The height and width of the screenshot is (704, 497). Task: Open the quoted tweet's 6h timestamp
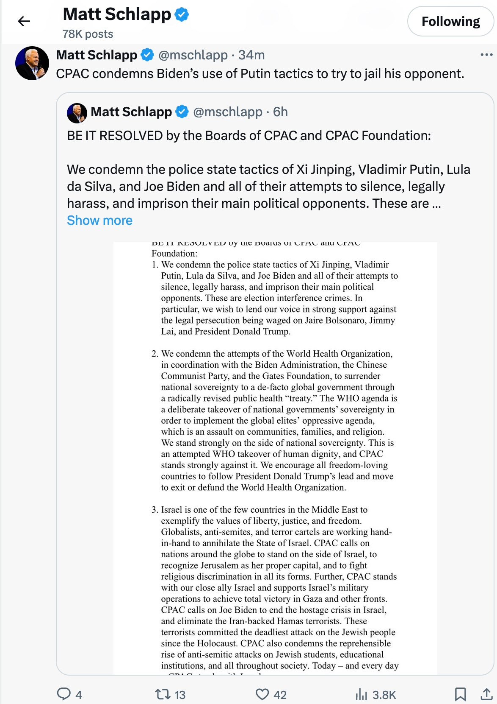point(280,112)
